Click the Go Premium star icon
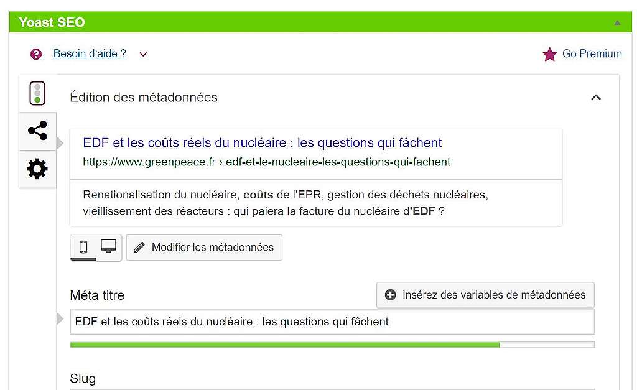Viewport: 637px width, 390px height. (550, 54)
